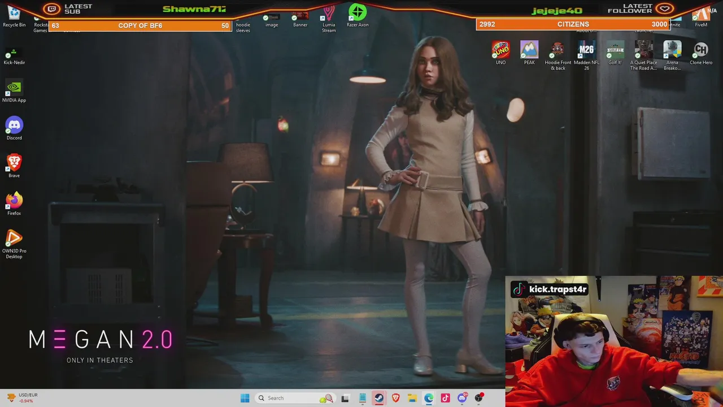Select the image file on desktop

(272, 21)
